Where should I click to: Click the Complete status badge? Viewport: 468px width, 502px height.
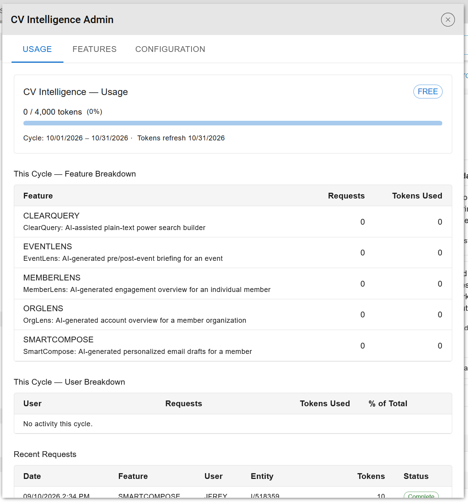(x=421, y=495)
